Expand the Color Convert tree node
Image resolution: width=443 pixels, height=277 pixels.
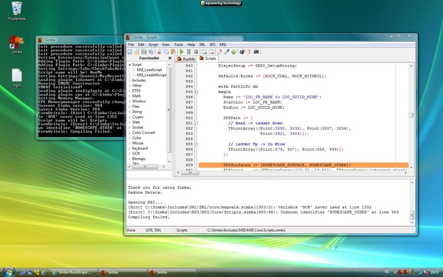coord(129,132)
